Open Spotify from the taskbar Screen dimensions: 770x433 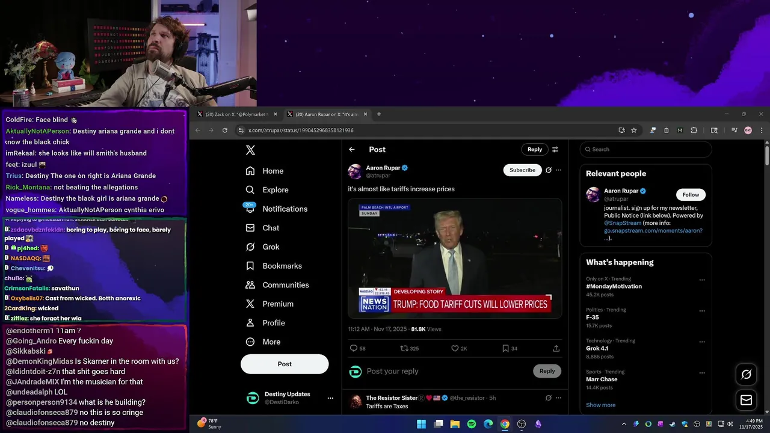click(x=472, y=424)
